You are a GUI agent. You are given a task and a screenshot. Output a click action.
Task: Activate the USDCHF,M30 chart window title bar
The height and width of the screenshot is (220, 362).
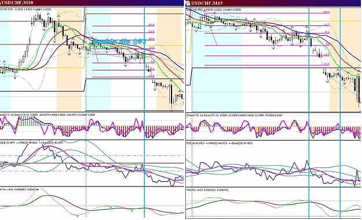(92, 3)
